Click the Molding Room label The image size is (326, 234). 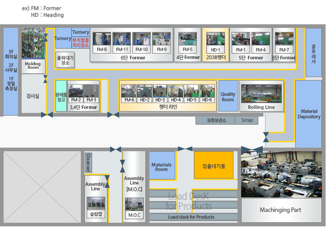pos(33,66)
